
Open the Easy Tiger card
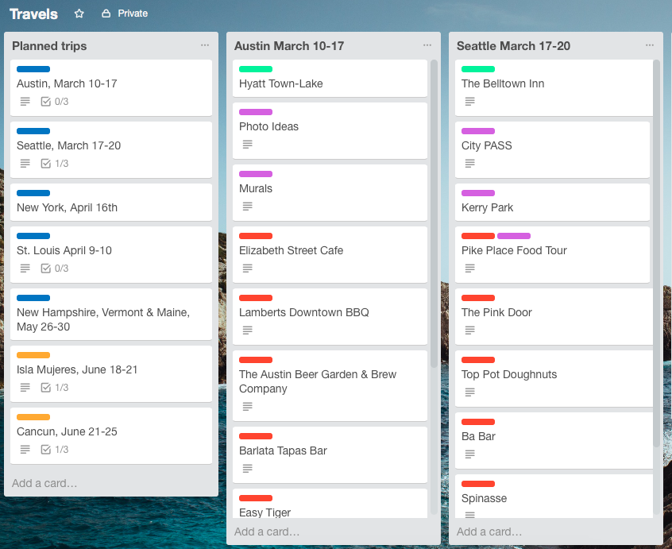(330, 504)
